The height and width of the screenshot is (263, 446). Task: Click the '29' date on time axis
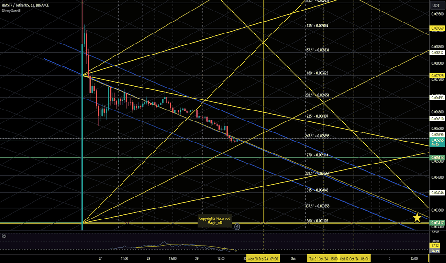(x=197, y=258)
